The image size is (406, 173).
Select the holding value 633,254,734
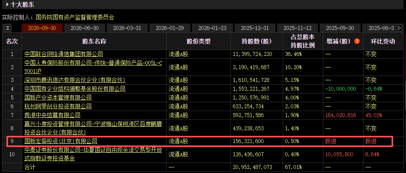coord(248,107)
